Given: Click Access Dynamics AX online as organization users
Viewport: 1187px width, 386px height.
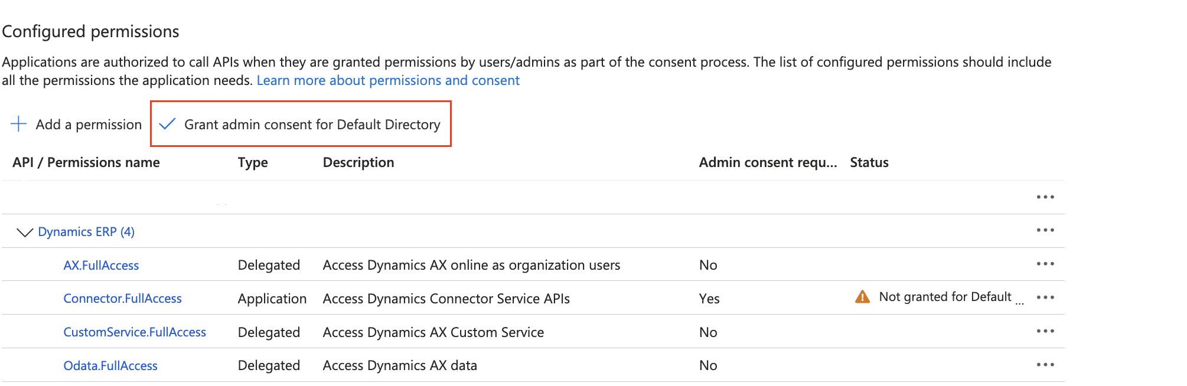Looking at the screenshot, I should point(471,266).
